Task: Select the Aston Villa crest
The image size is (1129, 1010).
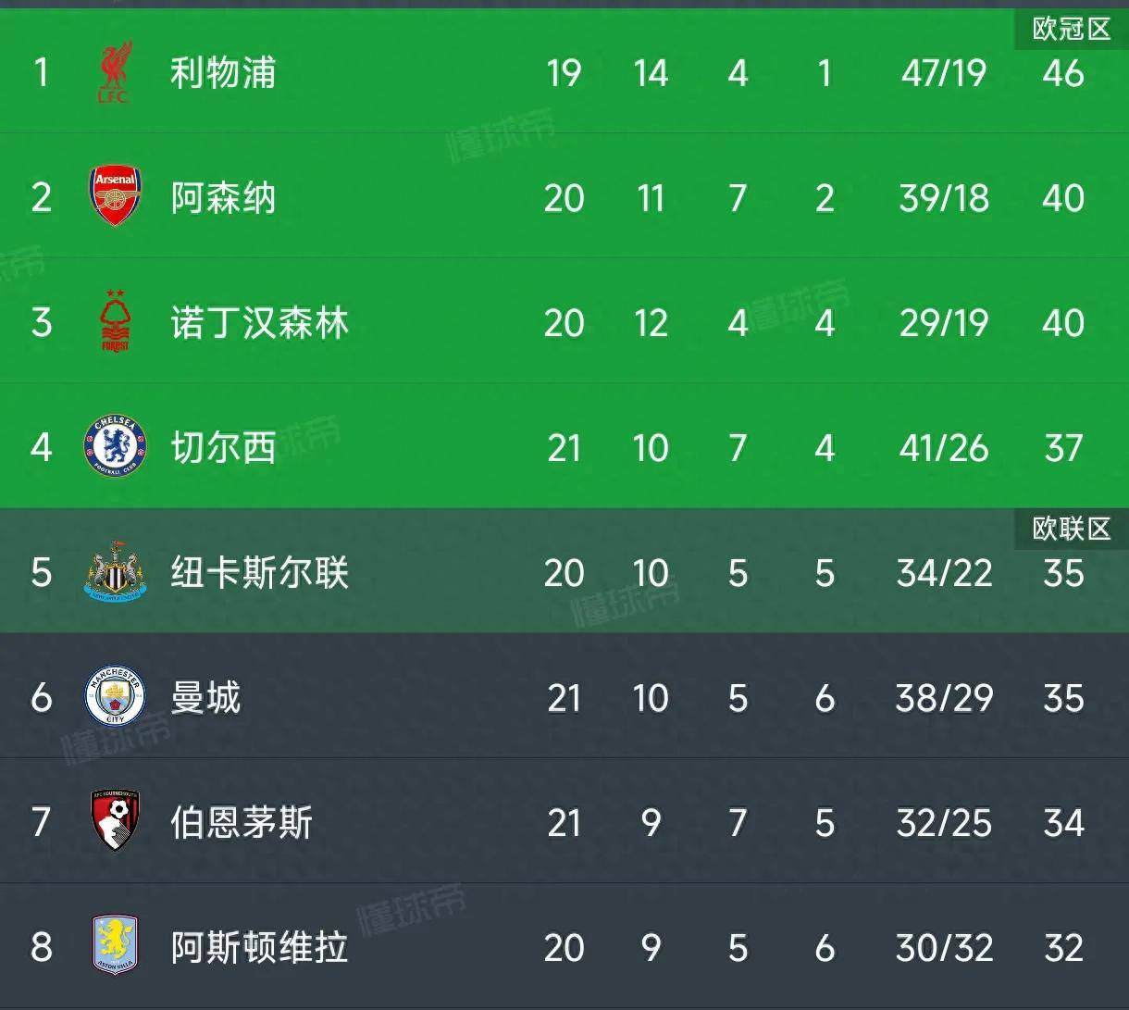Action: (115, 946)
